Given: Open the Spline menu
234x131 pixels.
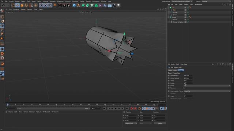Looking at the screenshot, I should [x=39, y=1].
